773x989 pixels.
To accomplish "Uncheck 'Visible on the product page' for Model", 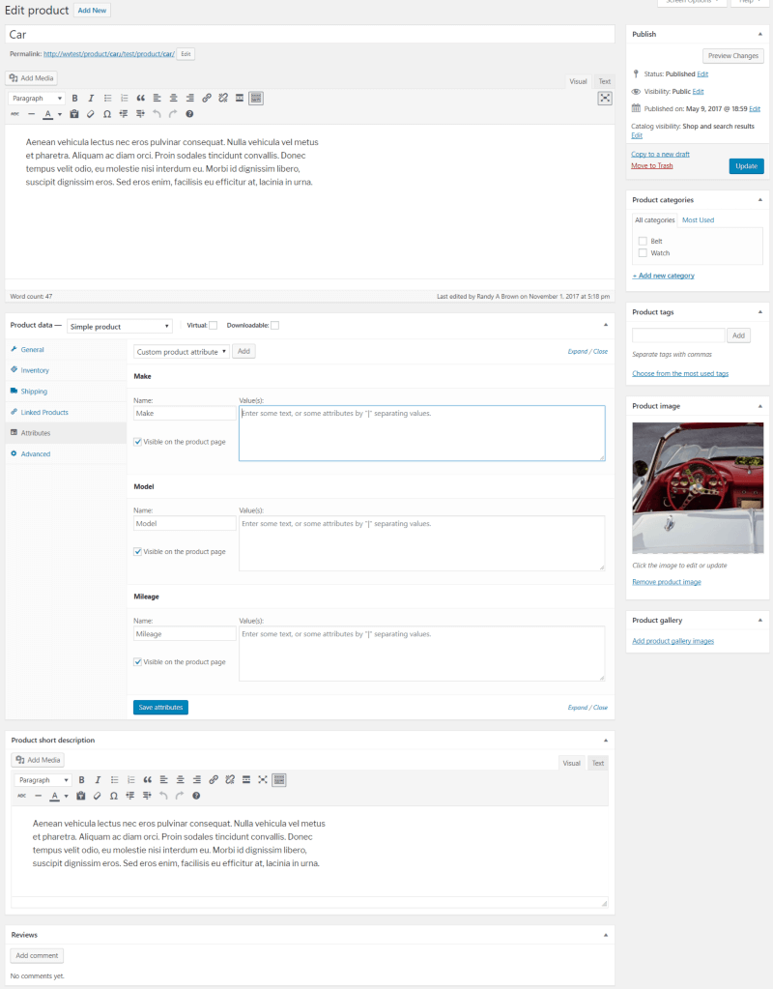I will coord(137,551).
